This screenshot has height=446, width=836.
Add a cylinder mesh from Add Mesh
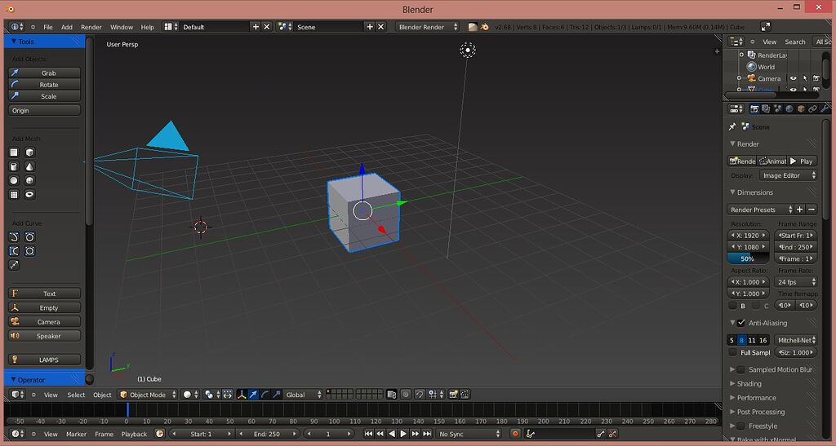pyautogui.click(x=15, y=166)
